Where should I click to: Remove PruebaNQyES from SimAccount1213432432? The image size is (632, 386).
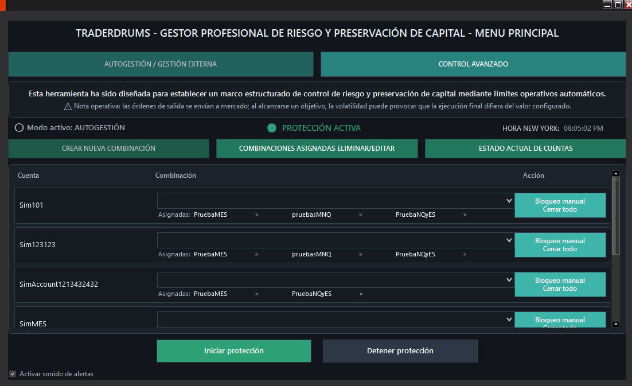point(361,294)
